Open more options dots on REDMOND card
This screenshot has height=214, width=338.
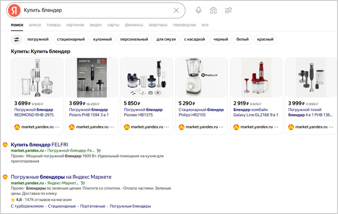pyautogui.click(x=57, y=127)
